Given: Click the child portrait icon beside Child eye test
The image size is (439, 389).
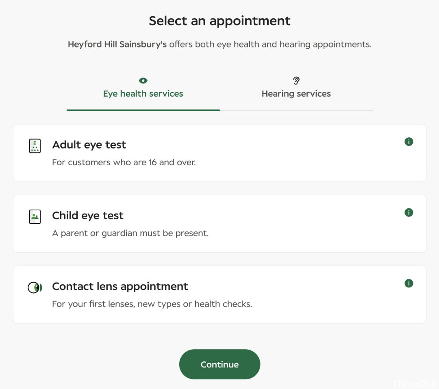Looking at the screenshot, I should (35, 217).
